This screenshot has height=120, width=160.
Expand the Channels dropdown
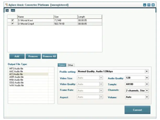(x=147, y=90)
